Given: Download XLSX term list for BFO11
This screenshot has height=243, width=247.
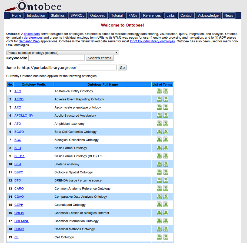Looking at the screenshot, I should (166, 156).
